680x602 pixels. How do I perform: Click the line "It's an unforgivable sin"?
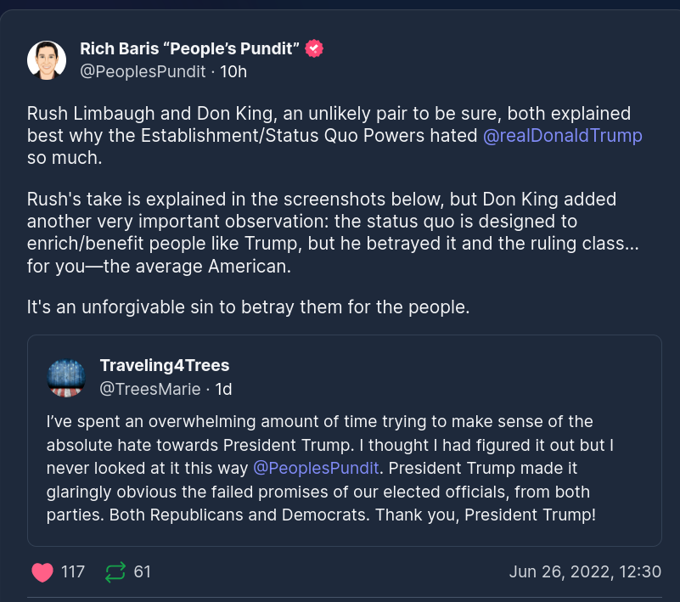[248, 307]
